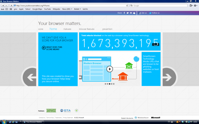Open the round green partner logo
The image size is (199, 124).
tap(76, 111)
